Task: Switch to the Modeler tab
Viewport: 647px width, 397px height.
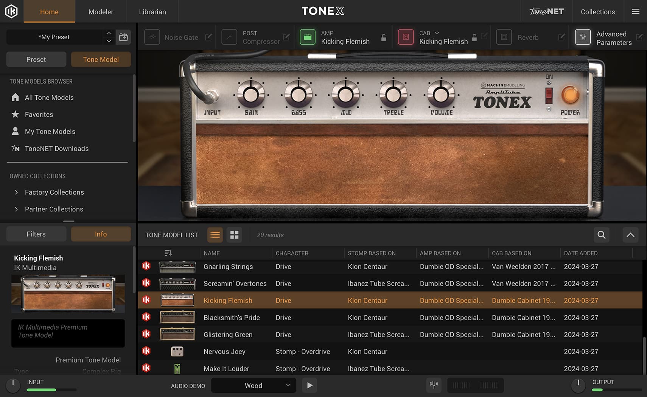Action: [x=101, y=12]
